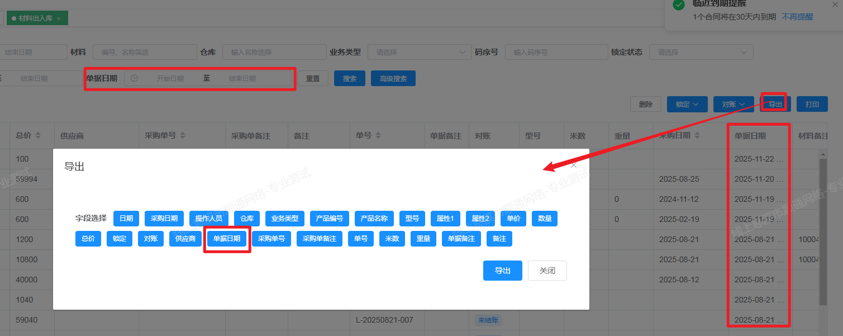Image resolution: width=843 pixels, height=336 pixels.
Task: Close the 材料出入库 tab via x icon
Action: click(x=59, y=18)
